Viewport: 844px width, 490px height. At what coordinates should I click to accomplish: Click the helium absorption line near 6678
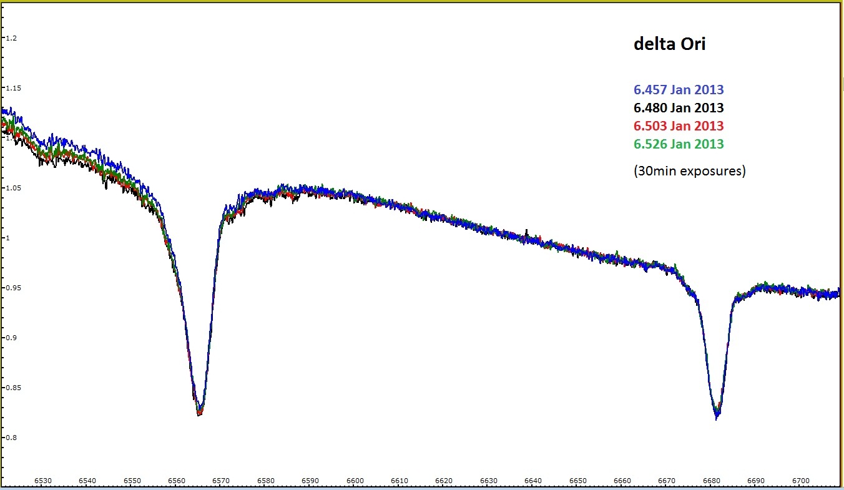point(717,415)
